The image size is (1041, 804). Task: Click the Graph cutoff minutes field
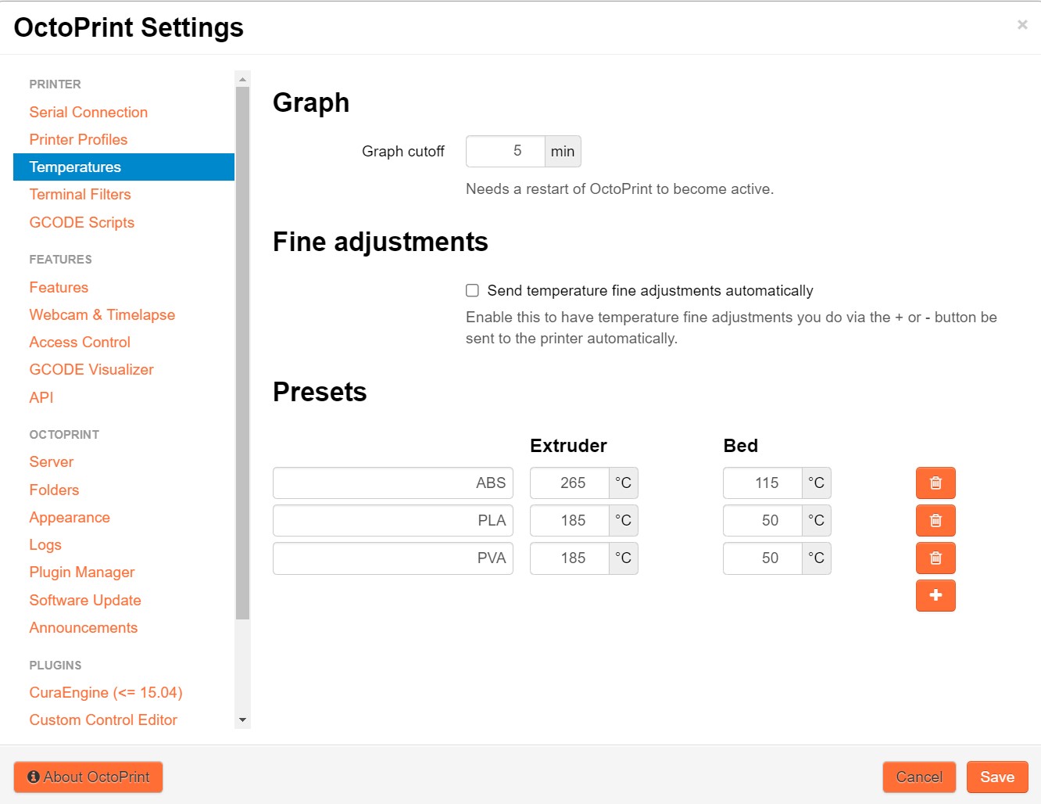point(506,152)
